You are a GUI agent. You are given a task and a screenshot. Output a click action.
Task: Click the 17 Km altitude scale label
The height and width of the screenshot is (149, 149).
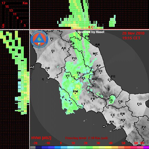click(4, 3)
